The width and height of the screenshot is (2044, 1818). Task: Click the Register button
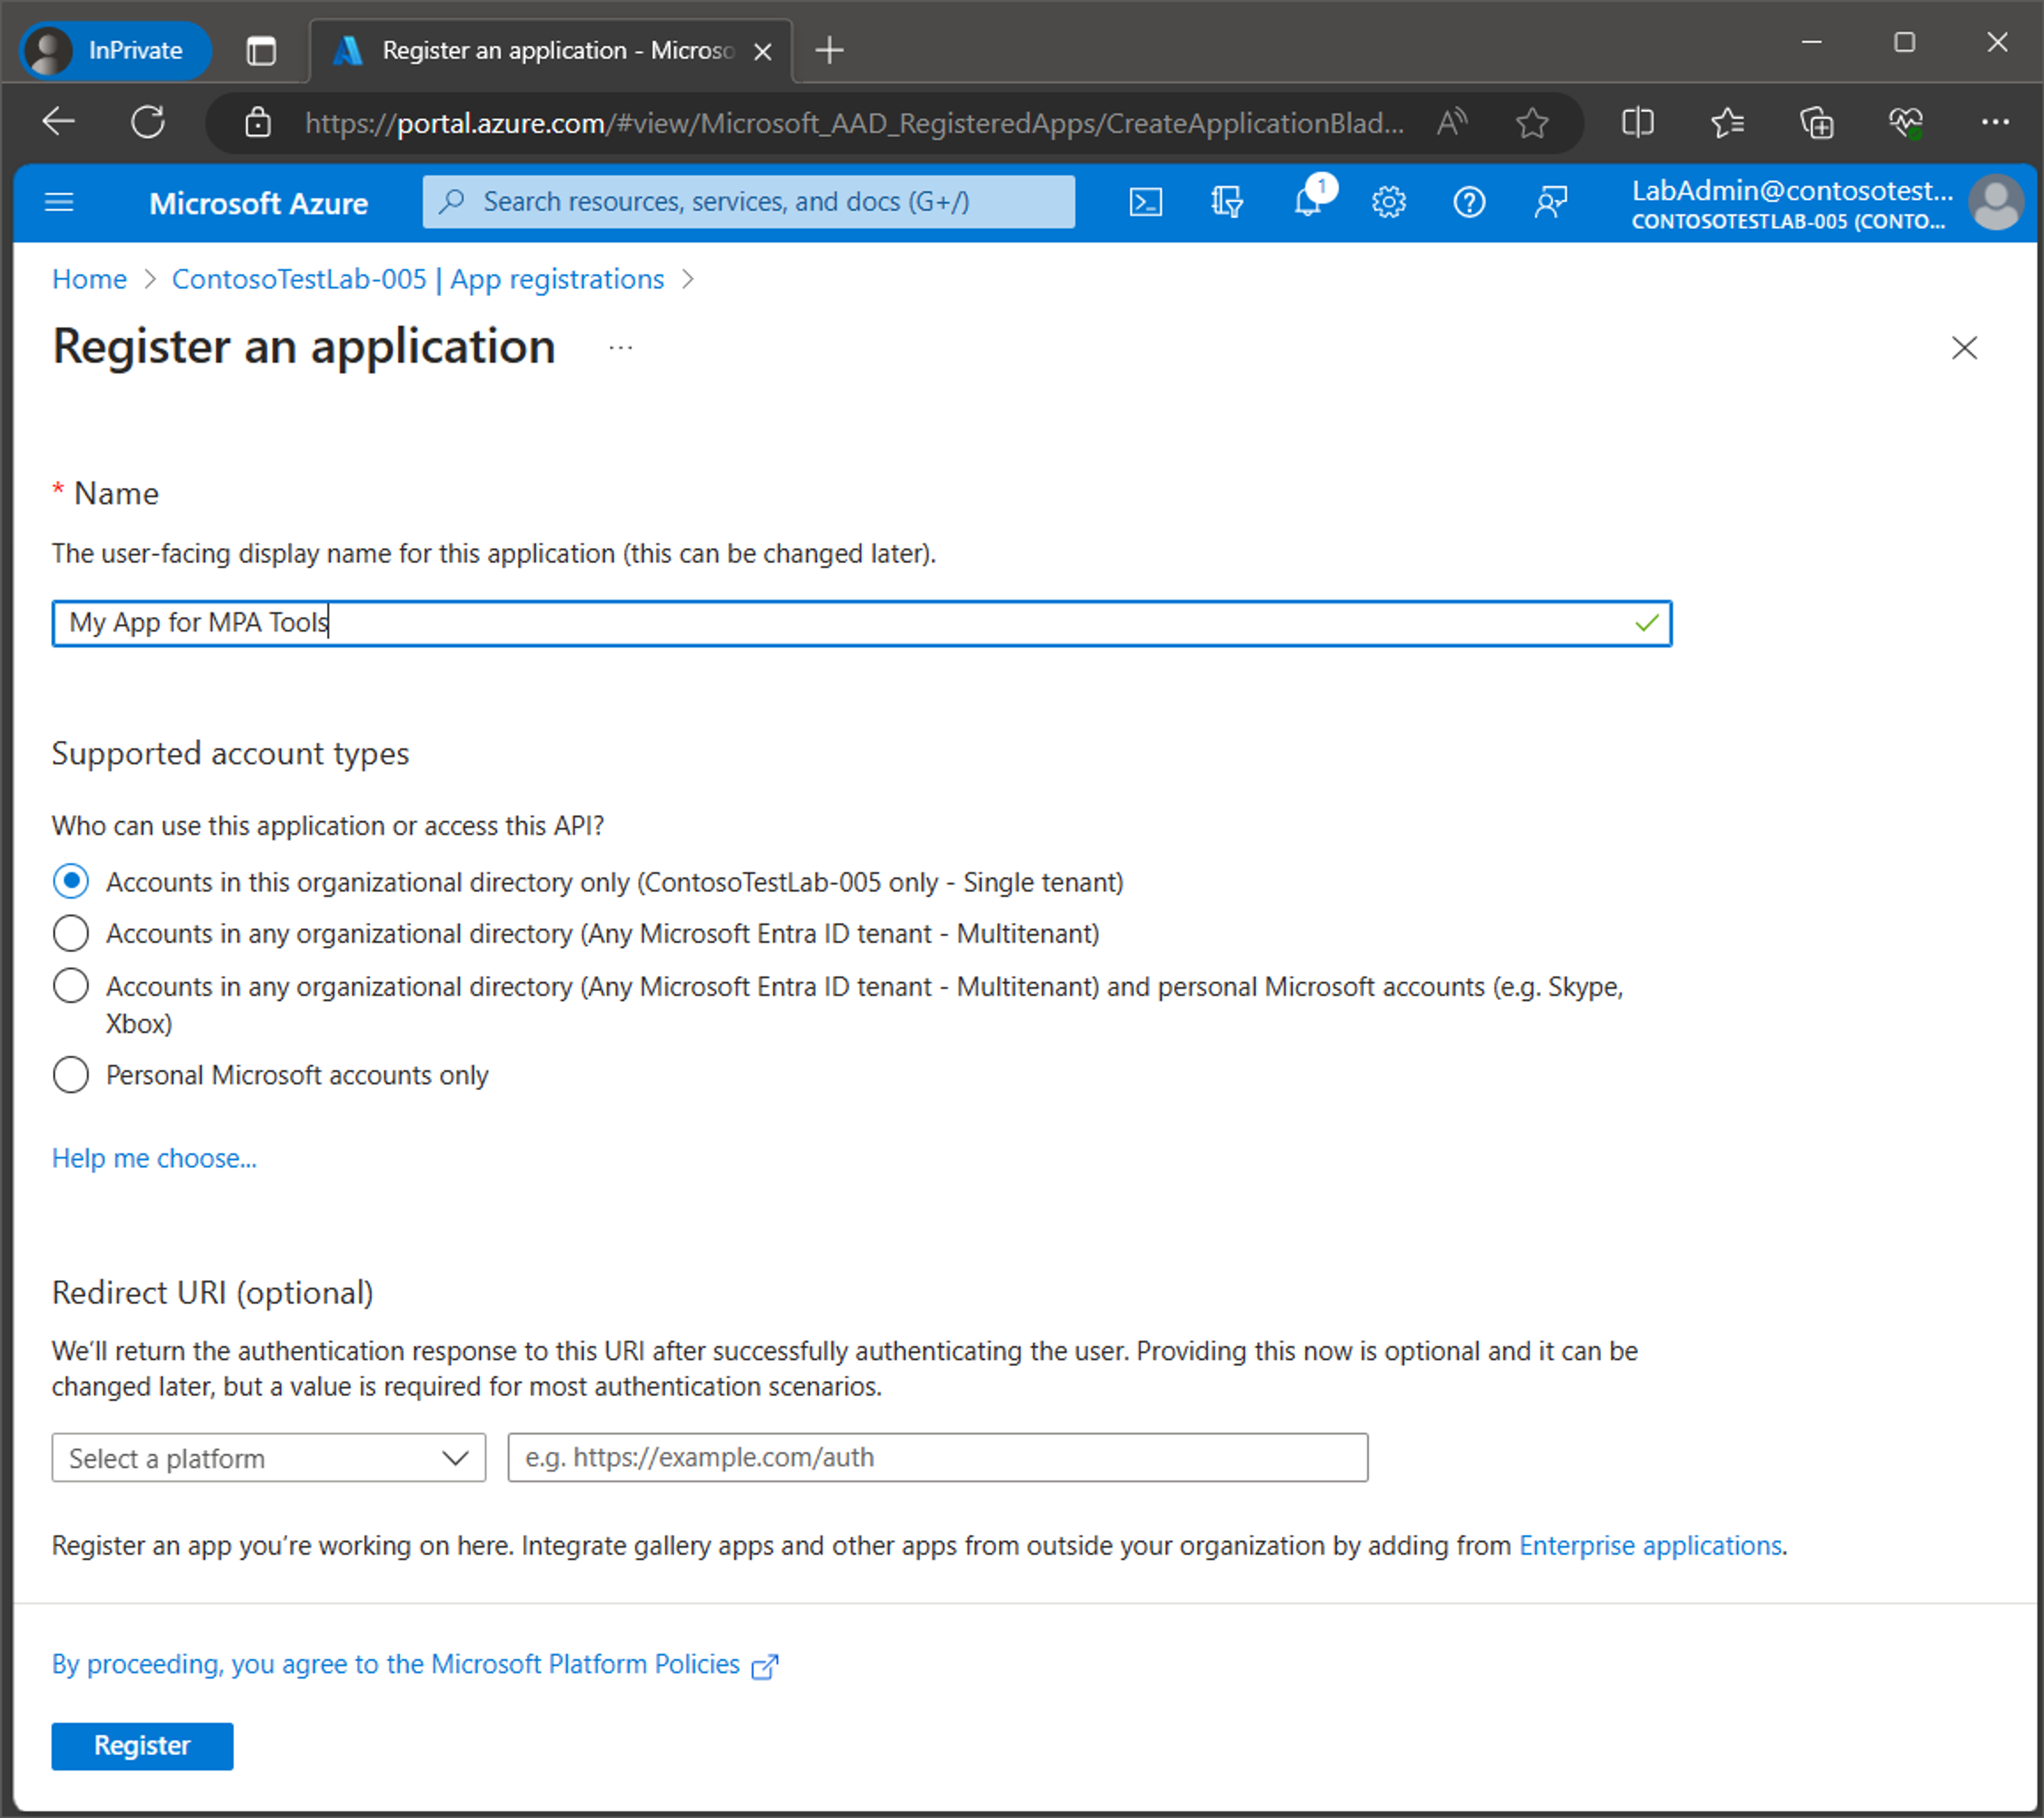[142, 1746]
